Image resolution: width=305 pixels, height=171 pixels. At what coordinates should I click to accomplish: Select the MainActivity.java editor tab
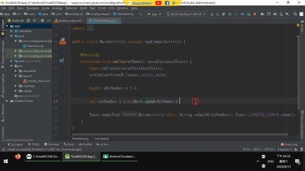104,20
